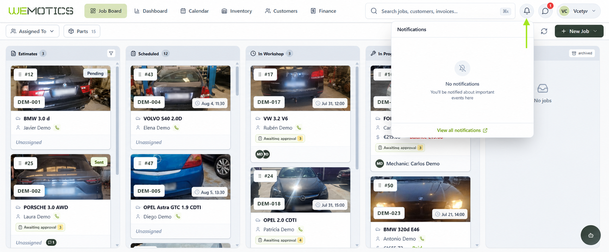Click Awaiting approval badge on PORSCHE 3.0 AWD
609x252 pixels.
point(40,227)
